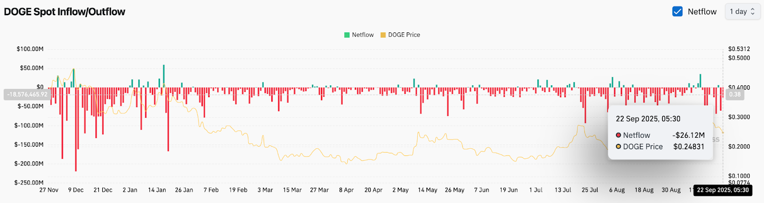Click the $-200.00M y-axis label
764x203 pixels.
30,163
